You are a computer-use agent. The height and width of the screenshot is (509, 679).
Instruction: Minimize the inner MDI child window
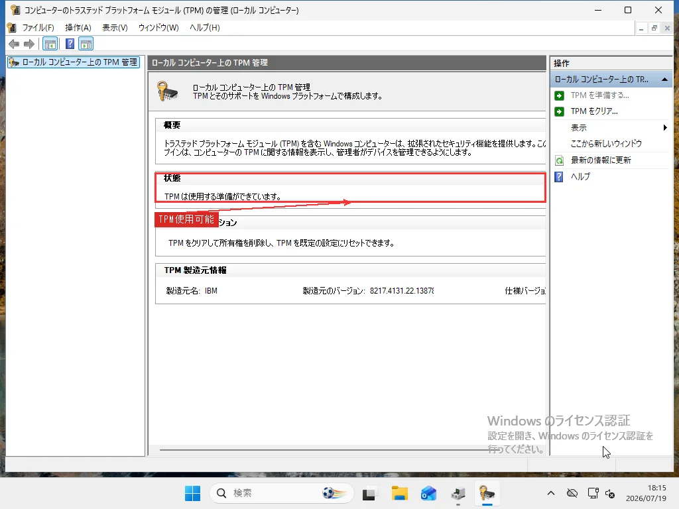point(641,28)
